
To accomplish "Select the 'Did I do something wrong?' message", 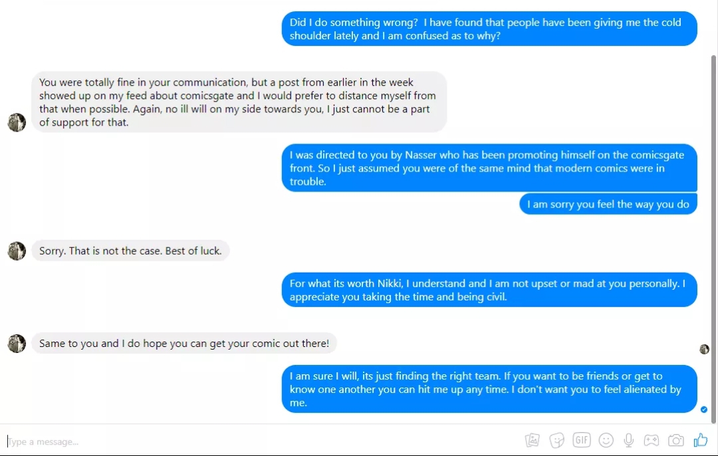I will (489, 29).
